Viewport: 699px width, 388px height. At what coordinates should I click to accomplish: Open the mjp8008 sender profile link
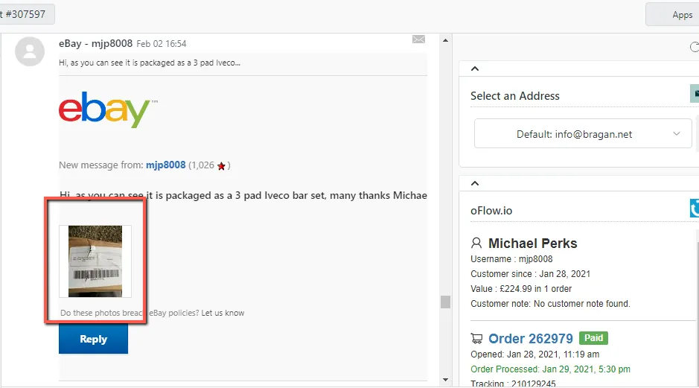pos(165,165)
